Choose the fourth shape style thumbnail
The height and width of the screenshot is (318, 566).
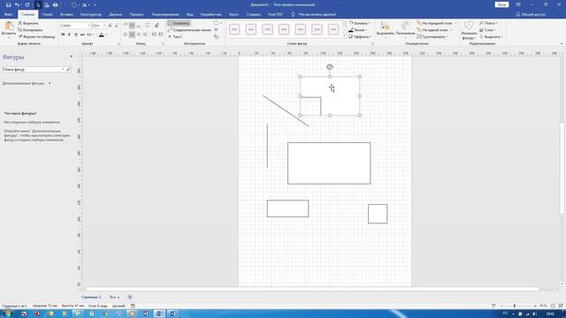[x=284, y=29]
